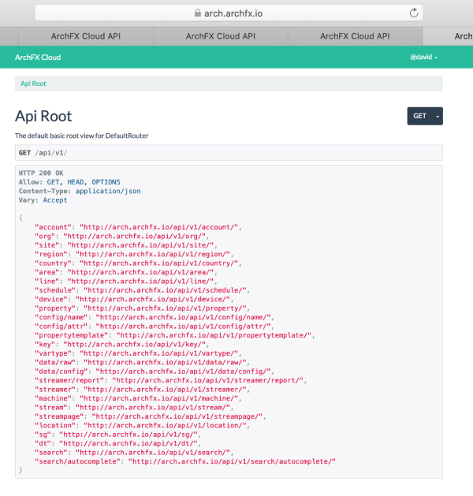This screenshot has width=473, height=496.
Task: Expand the GET format dropdown arrow
Action: point(438,116)
